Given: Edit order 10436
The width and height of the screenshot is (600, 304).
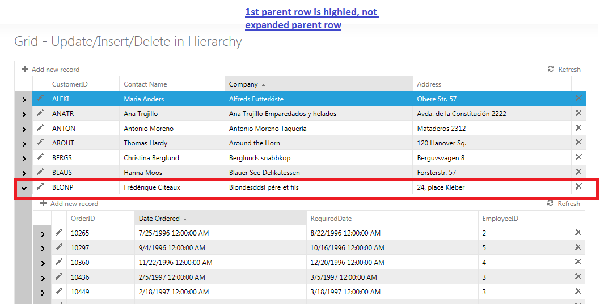Looking at the screenshot, I should [x=59, y=276].
